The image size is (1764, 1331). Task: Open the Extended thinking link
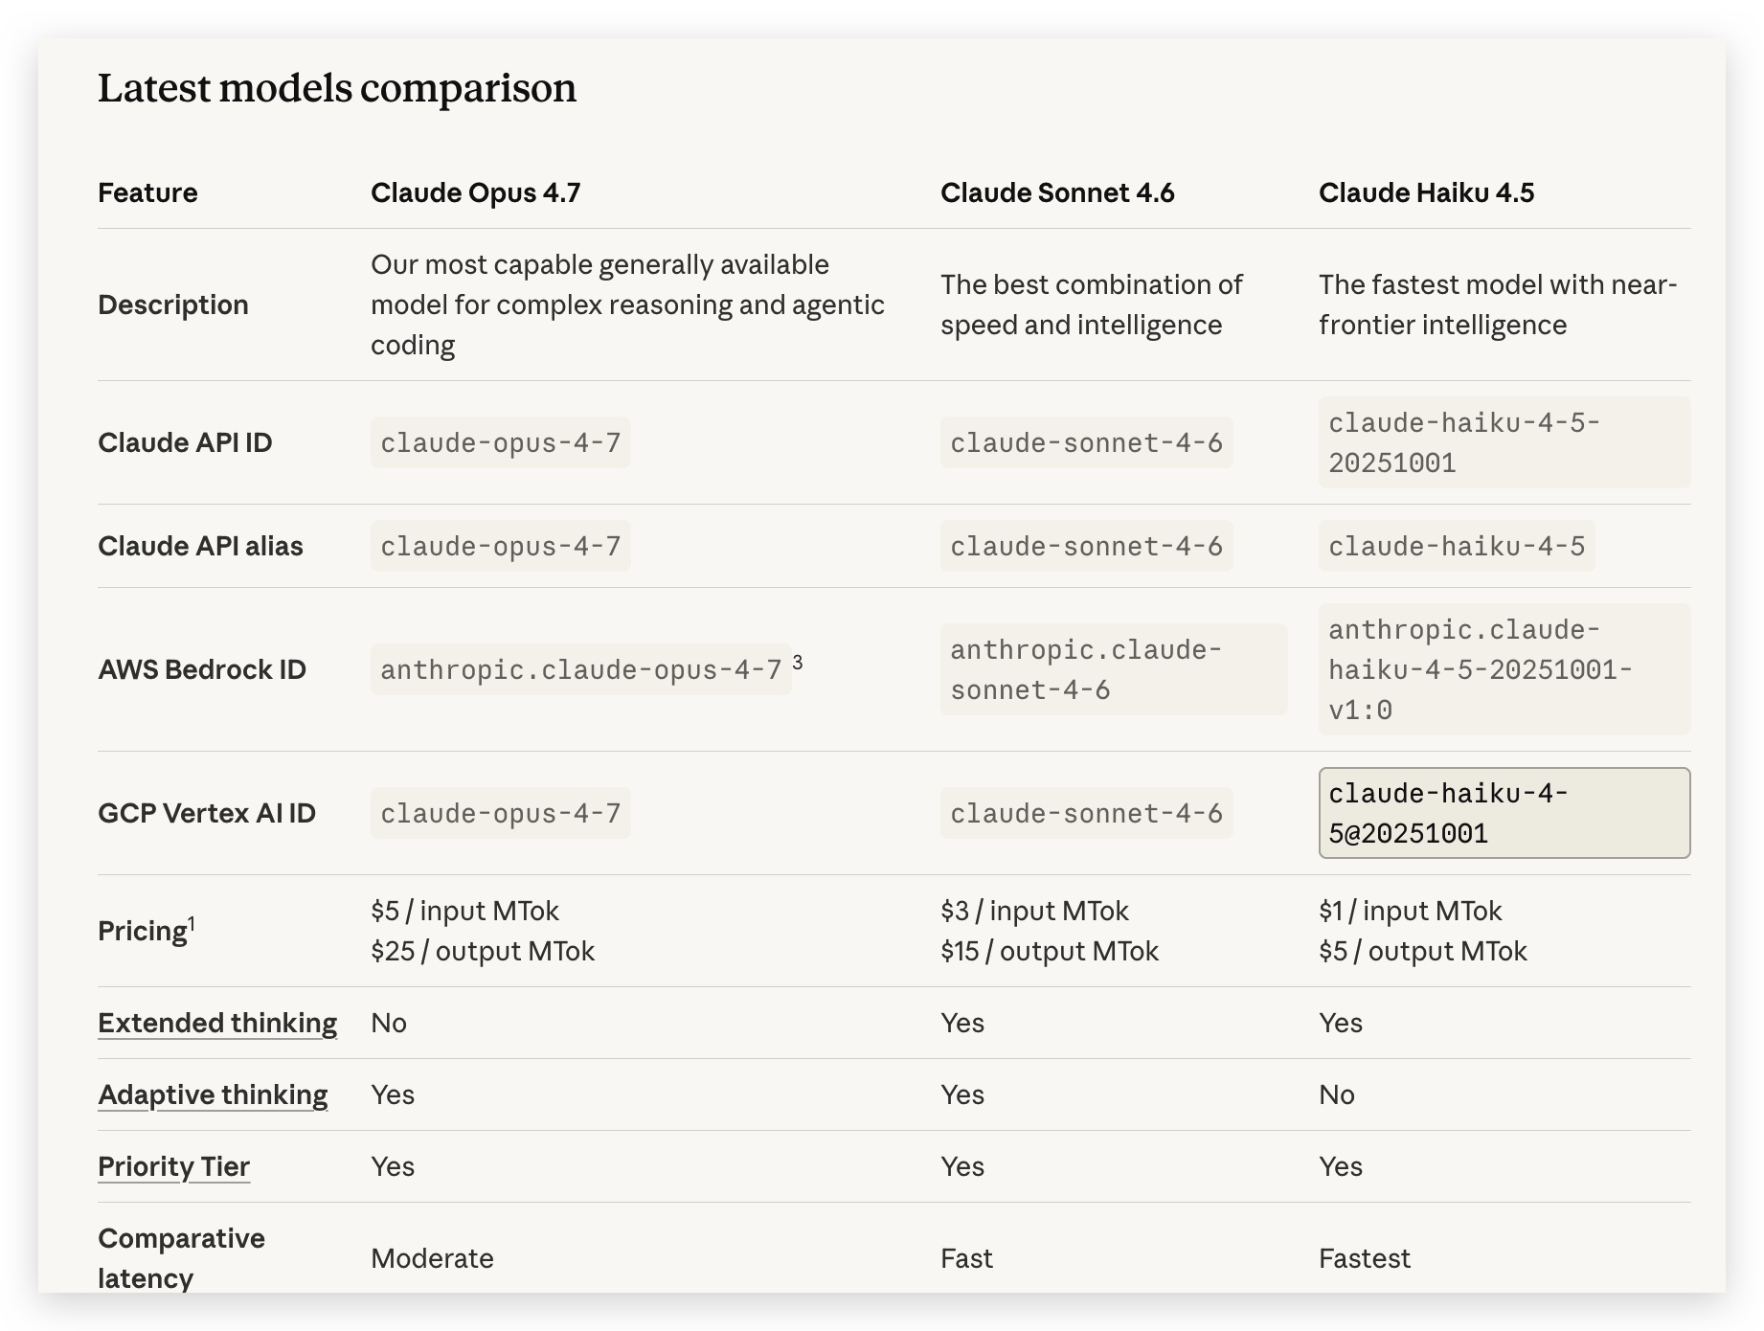(217, 1023)
